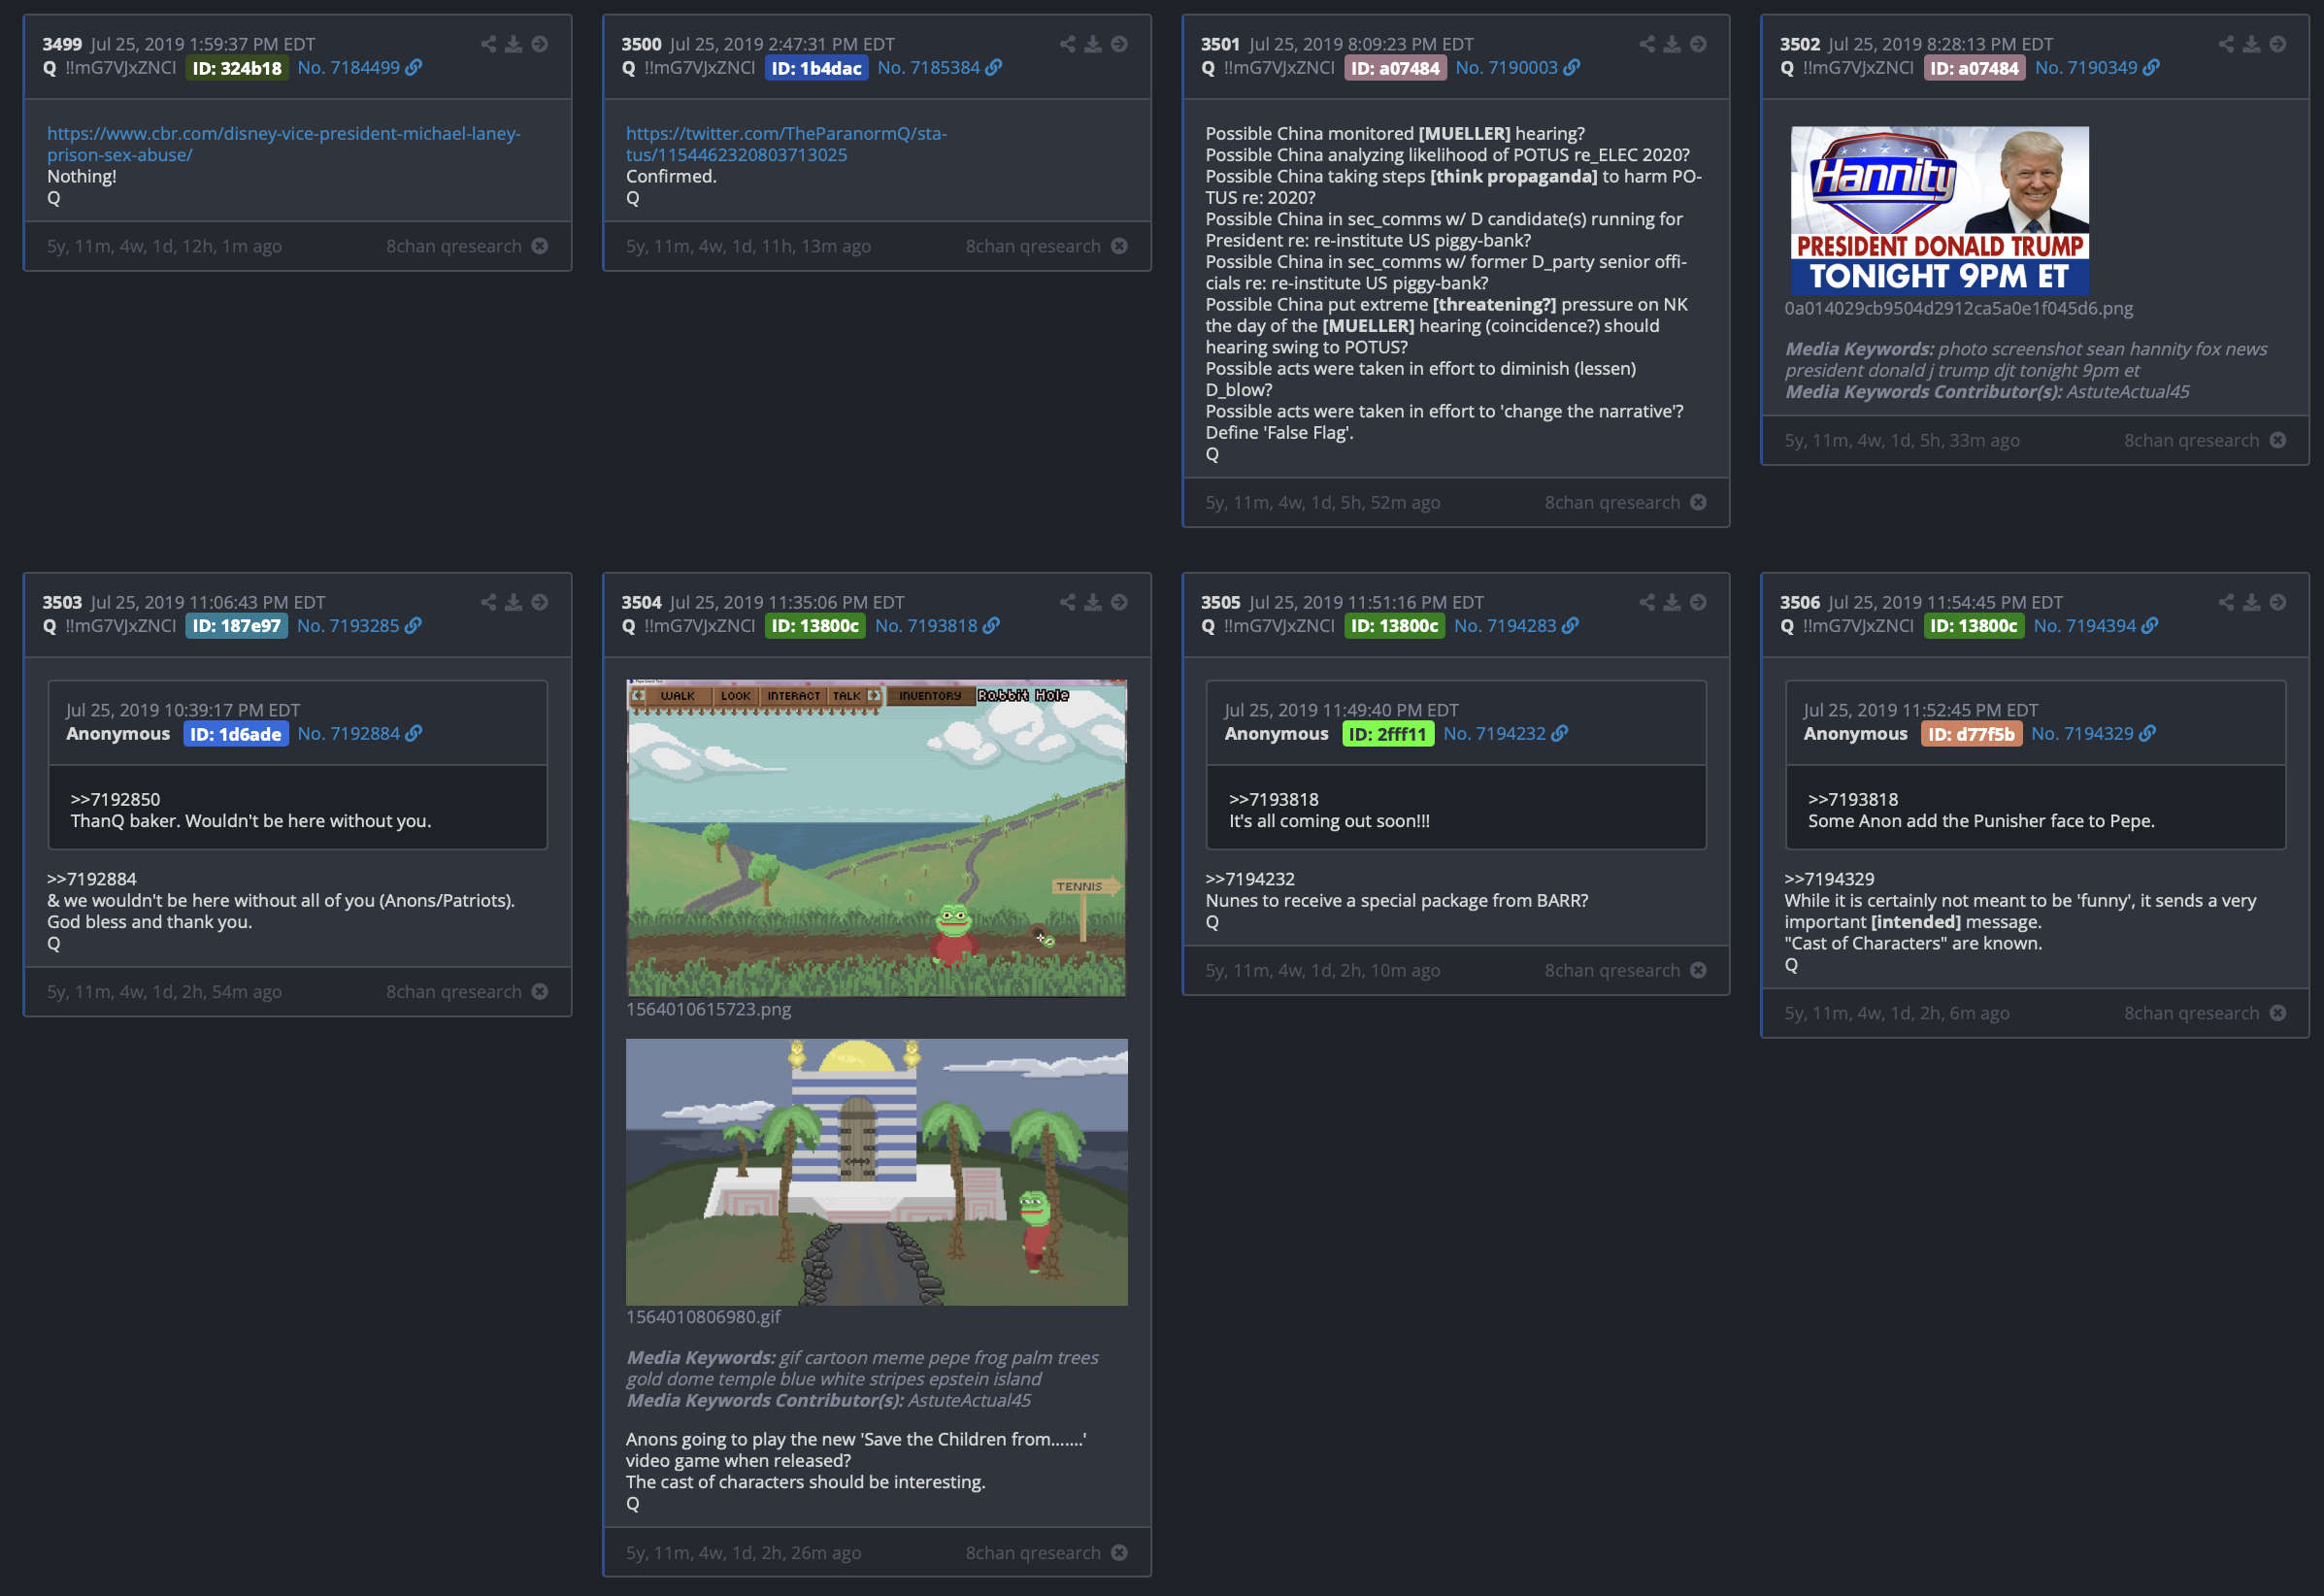The width and height of the screenshot is (2324, 1596).
Task: Click filename 0a014029cb9504d2912ca5a0e1f045d6.png
Action: pos(1958,309)
